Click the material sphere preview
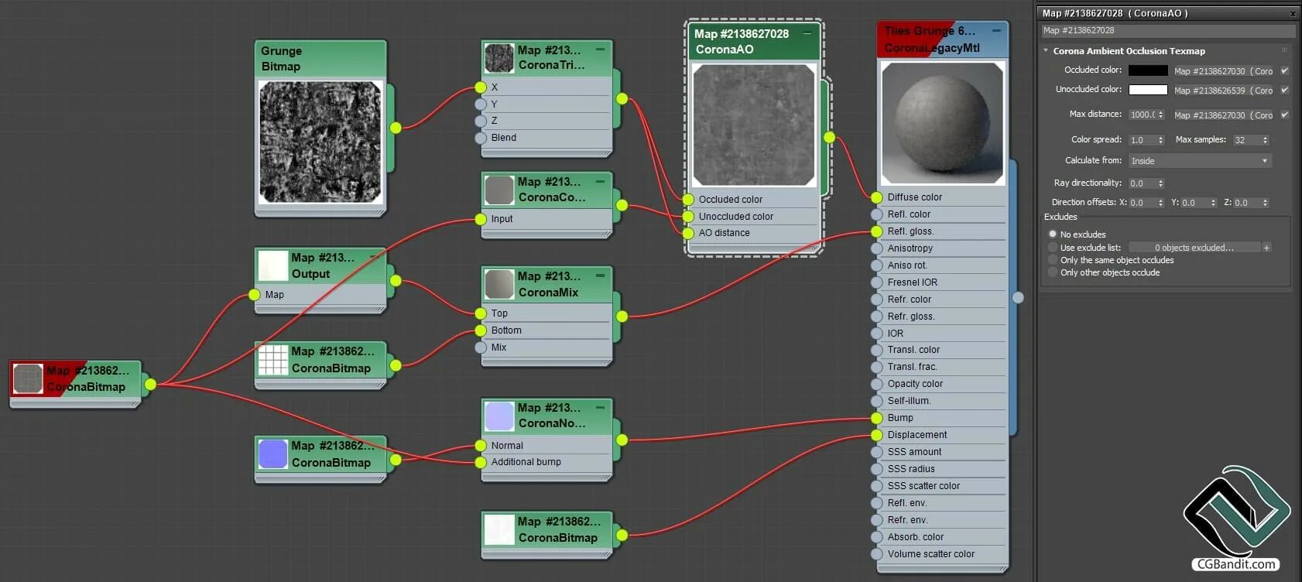 (x=942, y=123)
